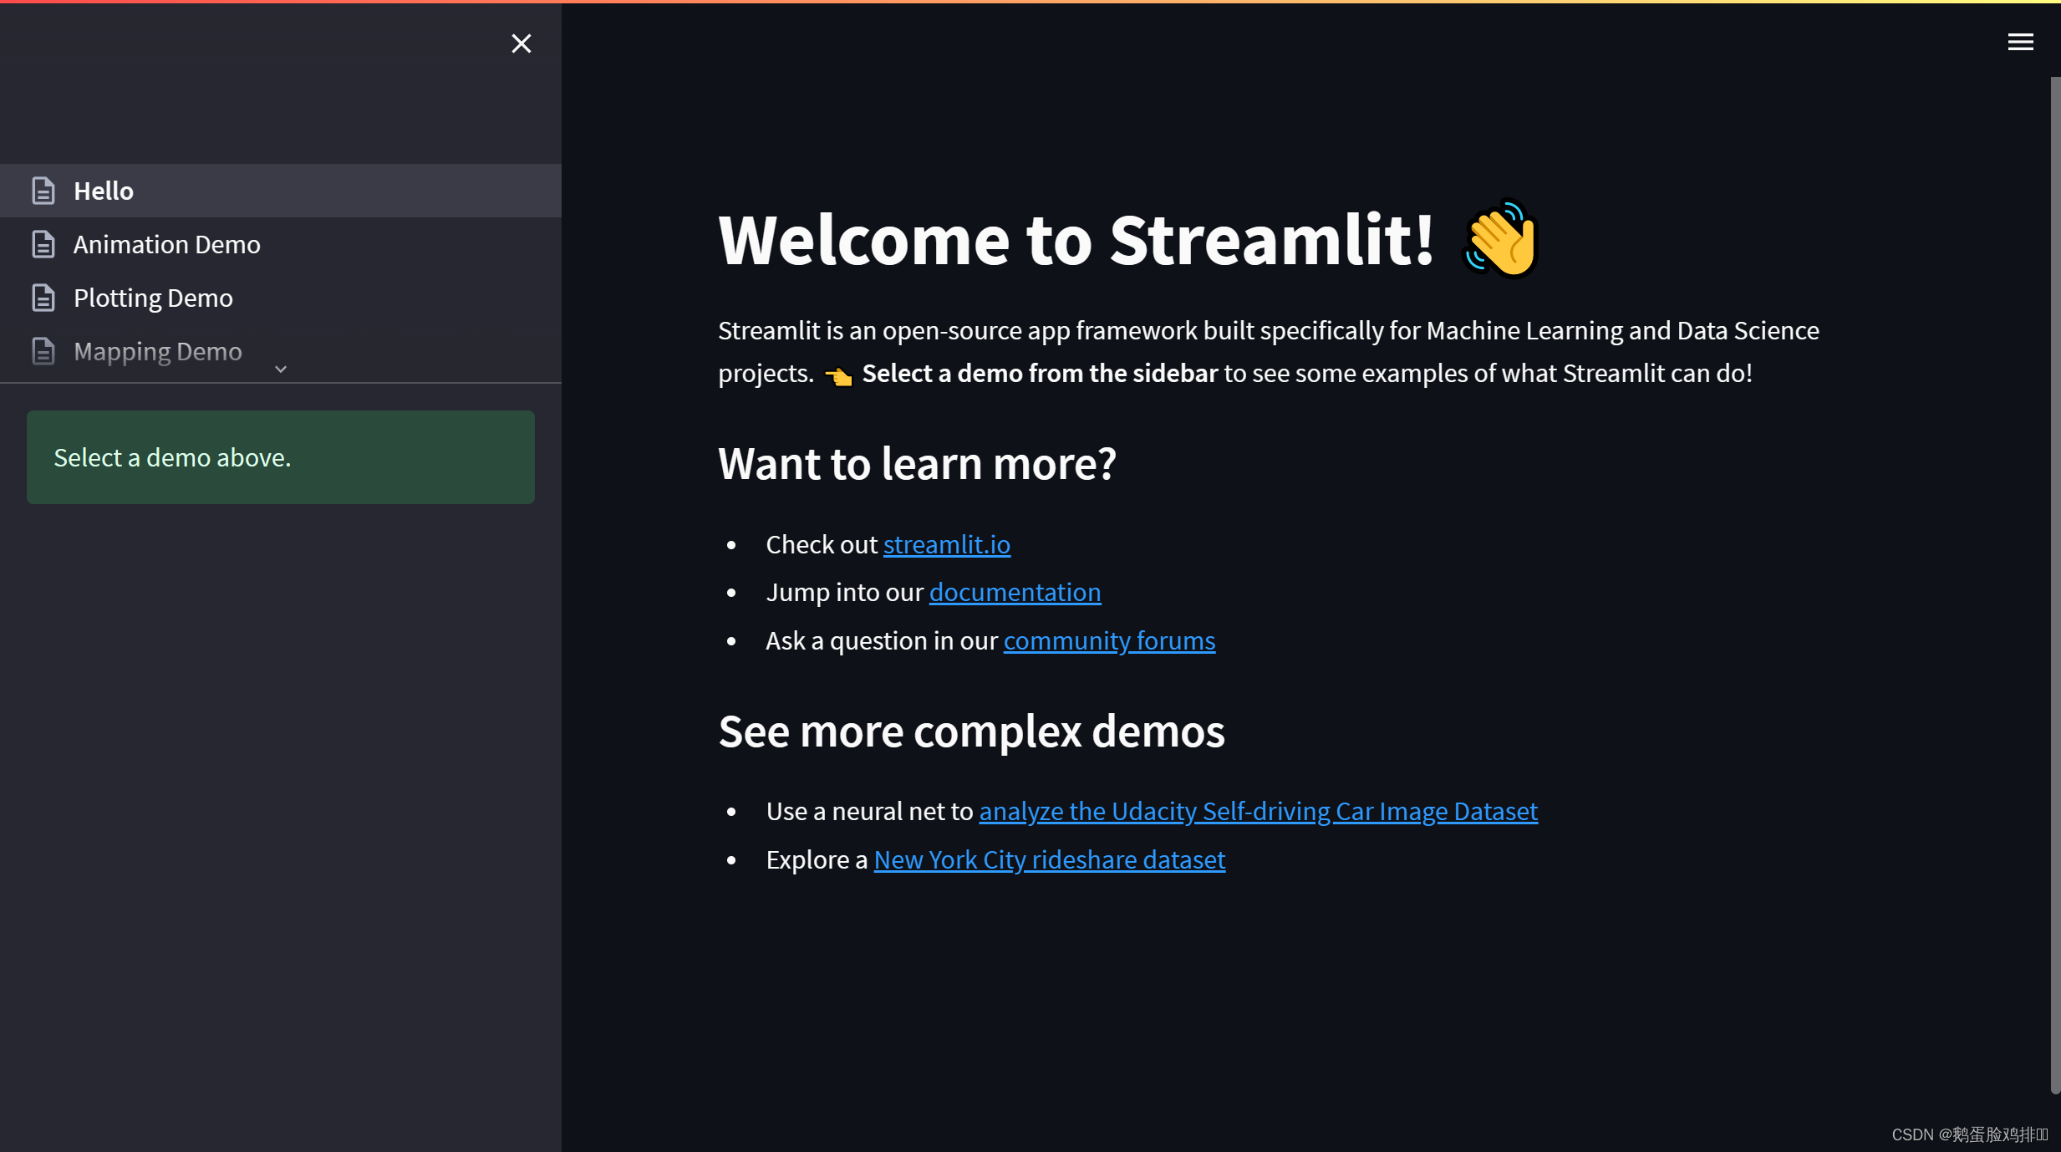Click the 'Select a demo above.' message box
This screenshot has height=1152, width=2061.
281,457
